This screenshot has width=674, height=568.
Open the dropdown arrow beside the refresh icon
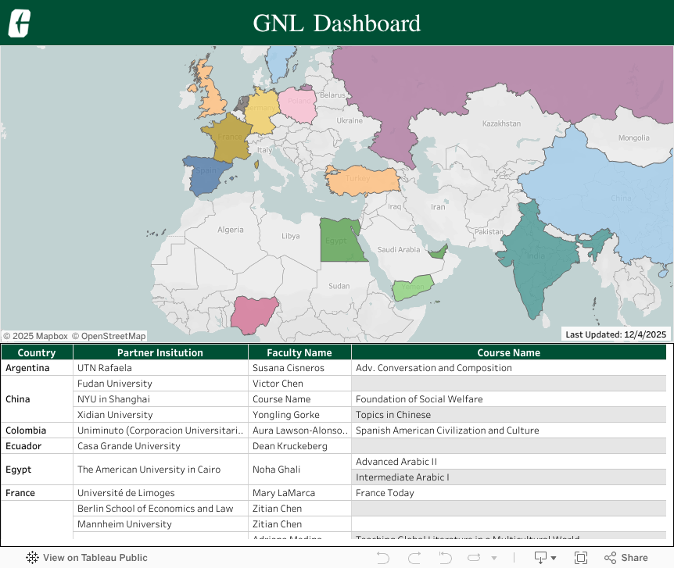pos(493,557)
